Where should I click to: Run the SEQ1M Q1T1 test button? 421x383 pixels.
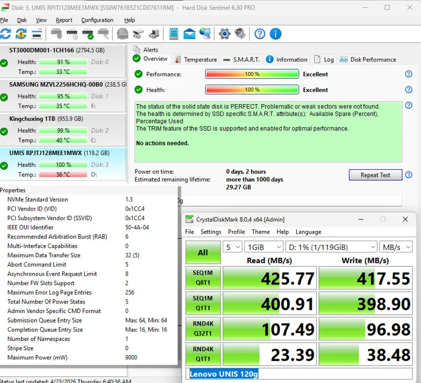[x=203, y=303]
